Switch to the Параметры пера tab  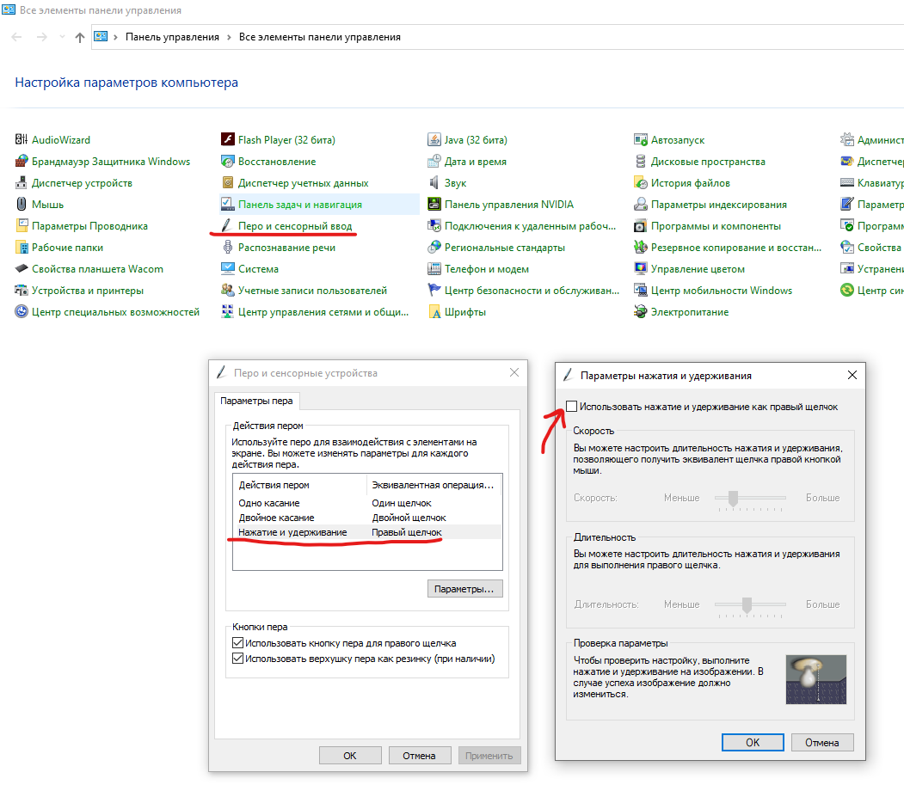256,401
